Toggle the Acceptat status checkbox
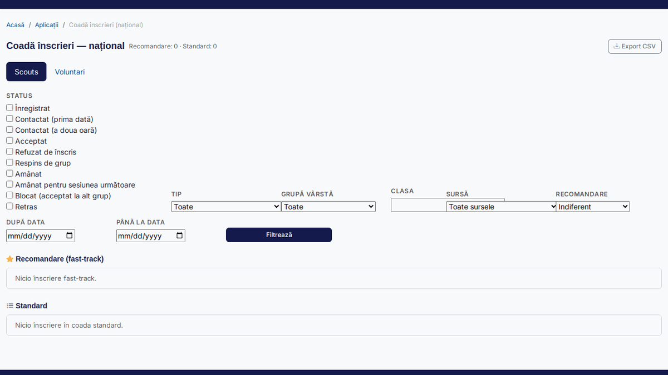 point(9,141)
